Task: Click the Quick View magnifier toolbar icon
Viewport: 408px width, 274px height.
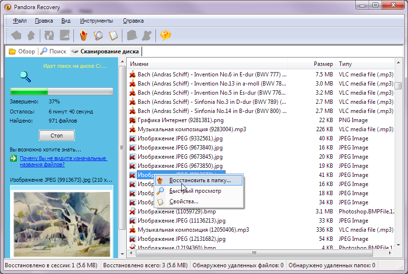Action: [x=98, y=36]
